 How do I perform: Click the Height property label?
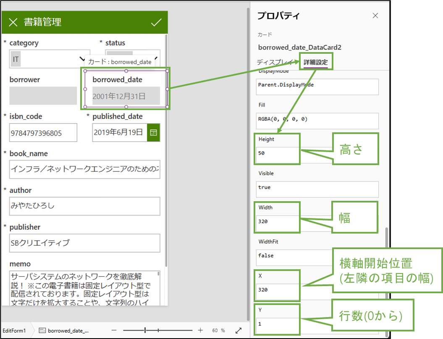pos(266,139)
